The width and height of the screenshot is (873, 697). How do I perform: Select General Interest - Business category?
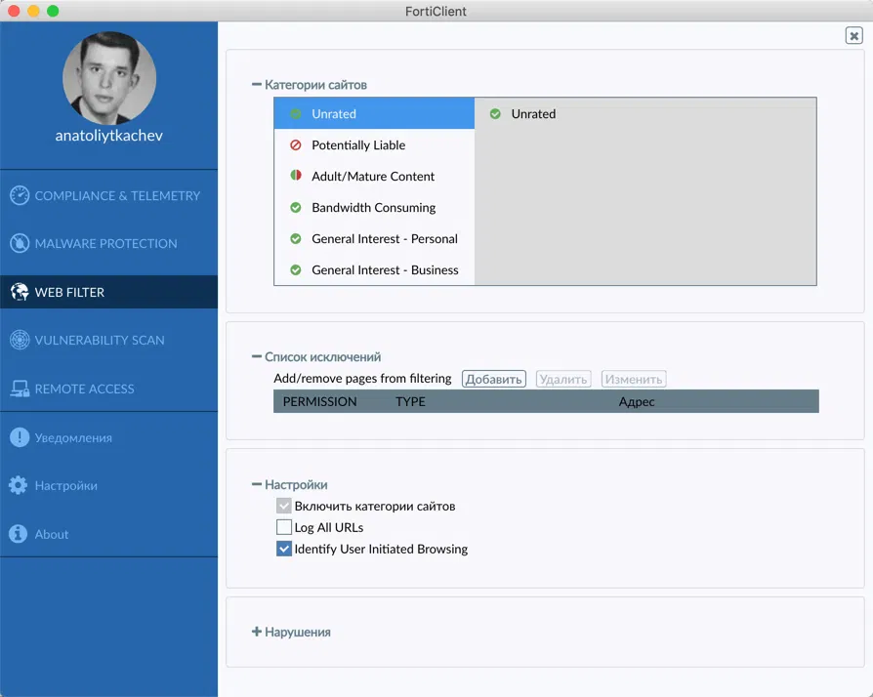coord(374,269)
